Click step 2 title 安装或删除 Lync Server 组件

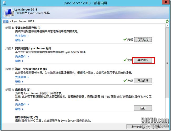33,48
